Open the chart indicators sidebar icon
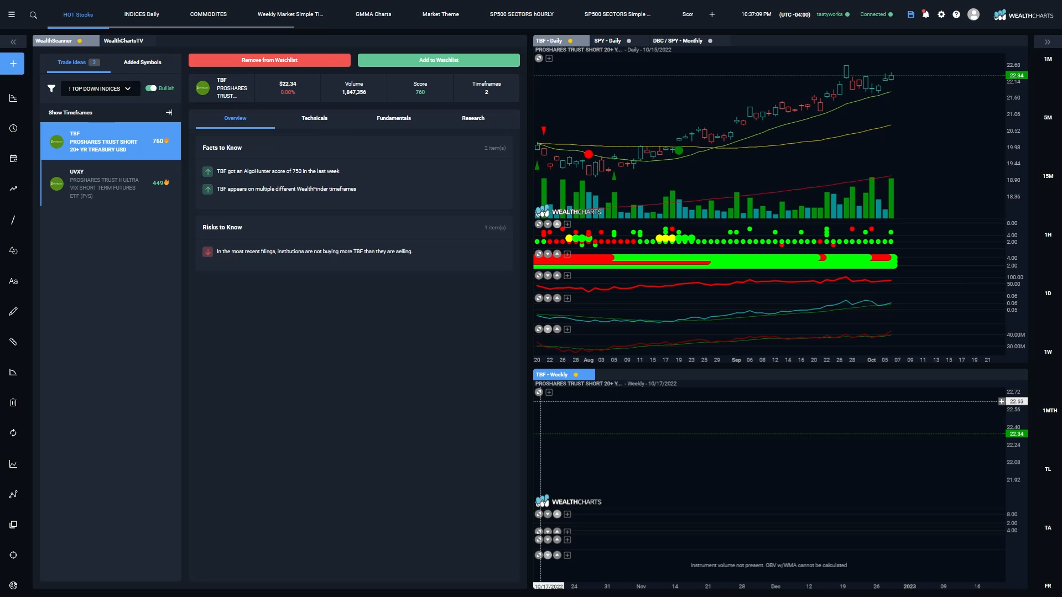Viewport: 1062px width, 597px height. click(x=13, y=98)
